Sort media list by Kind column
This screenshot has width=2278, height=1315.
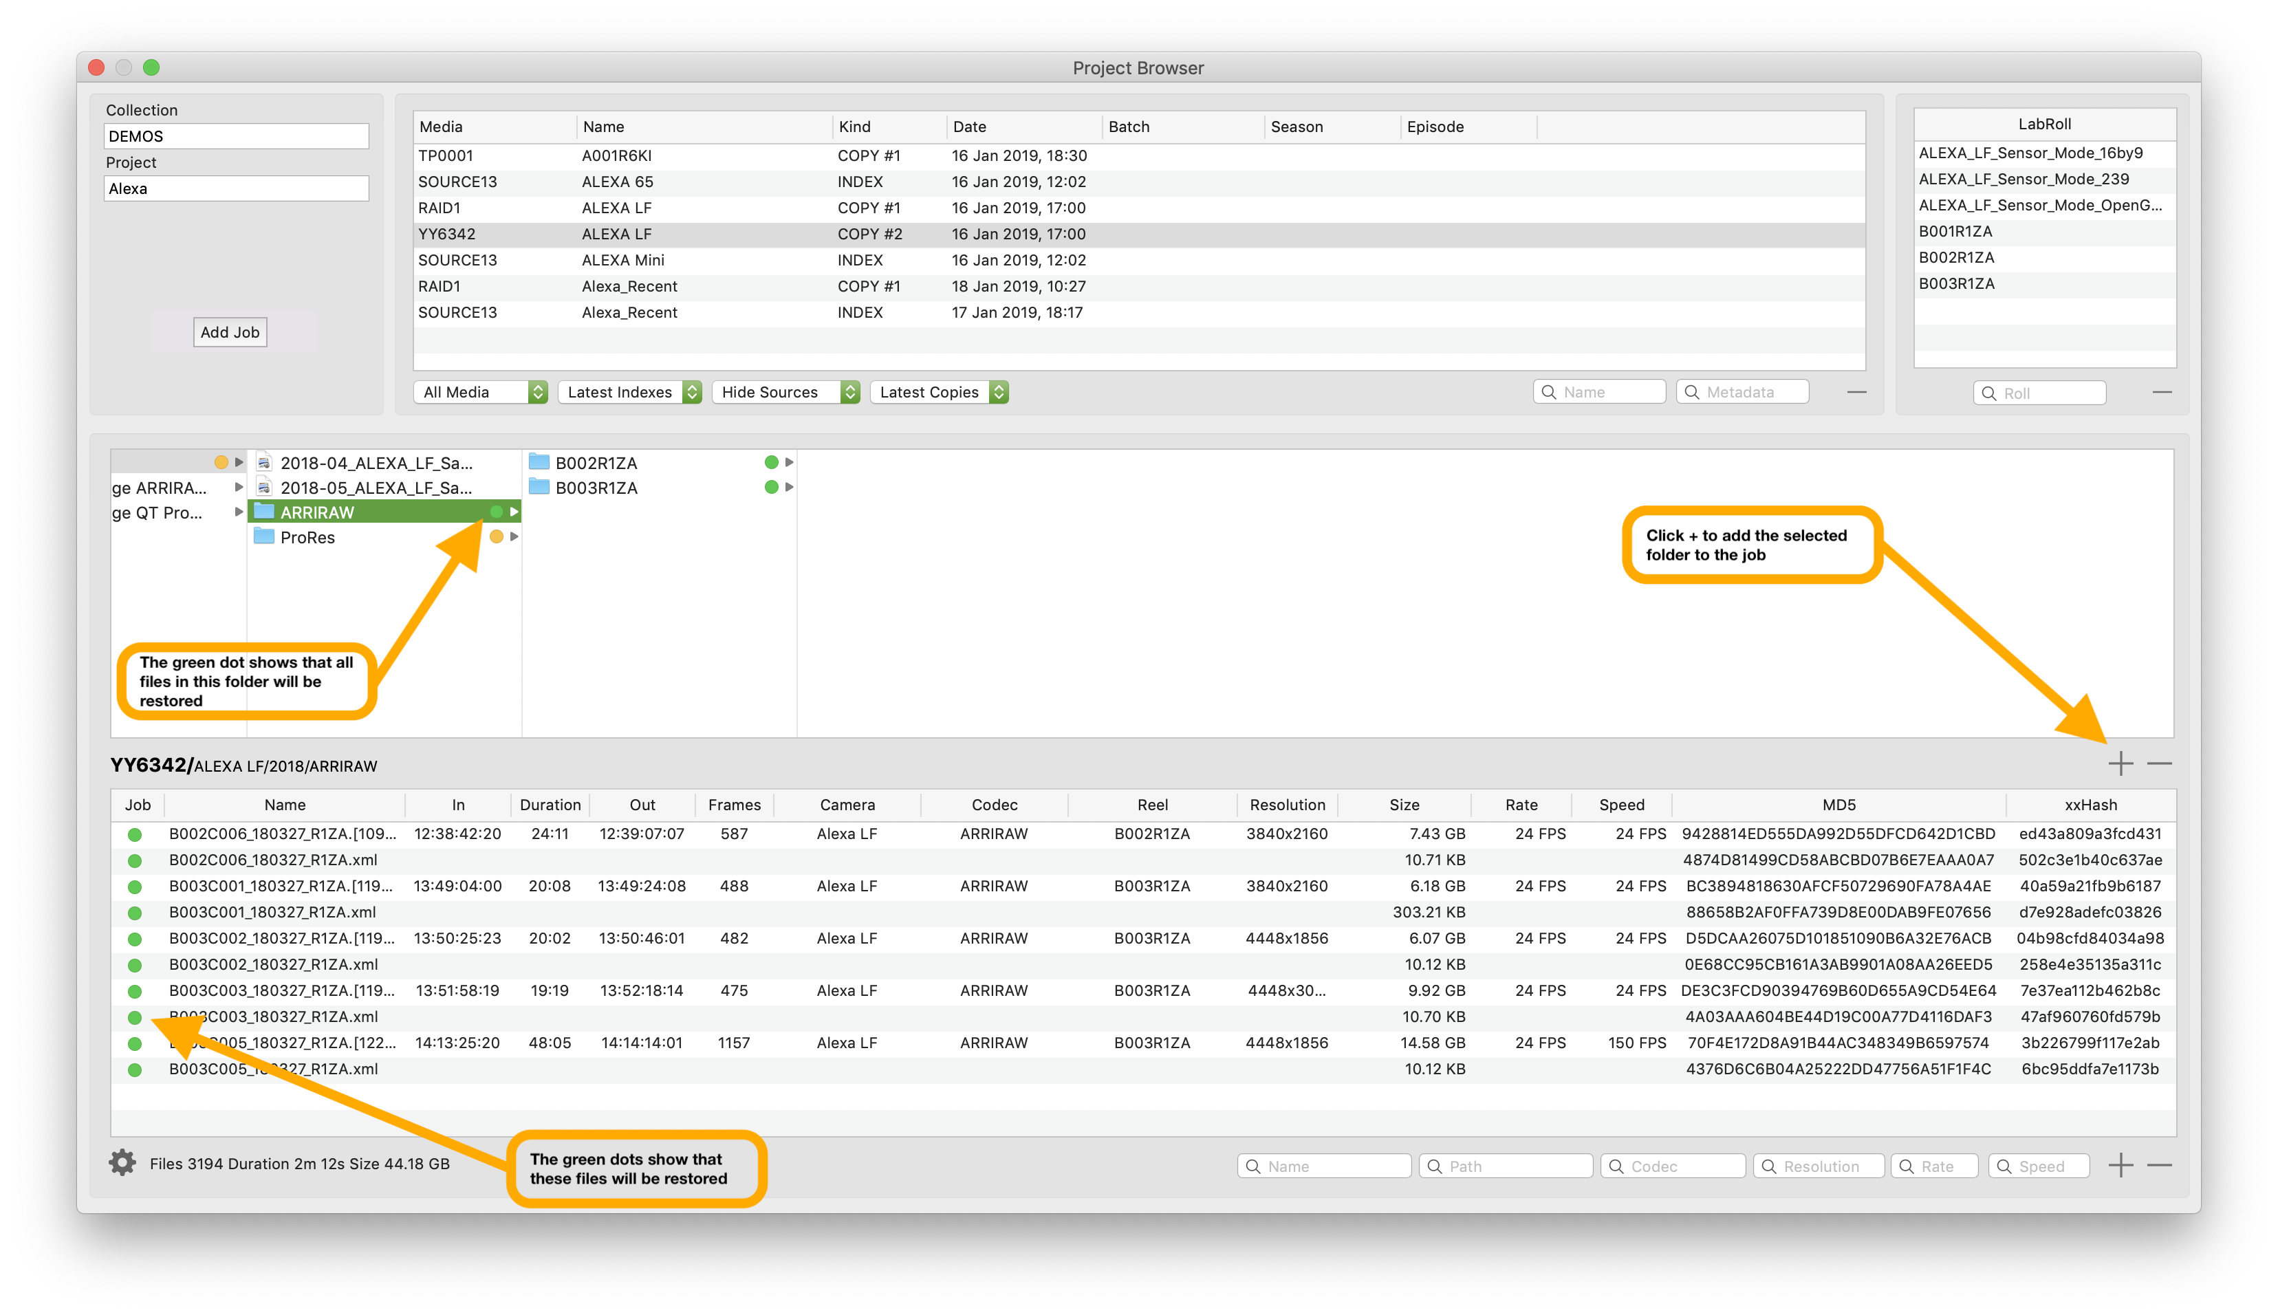[x=854, y=127]
